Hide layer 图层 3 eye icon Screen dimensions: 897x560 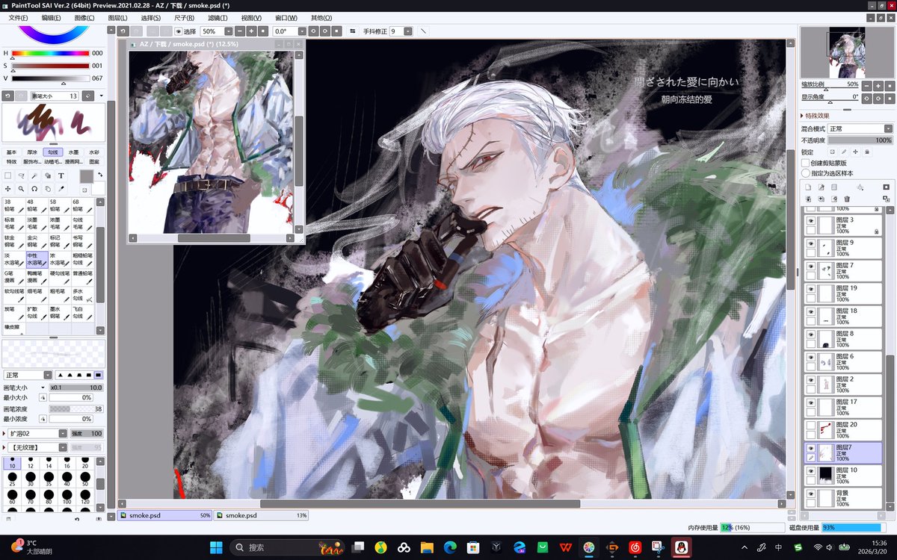810,220
